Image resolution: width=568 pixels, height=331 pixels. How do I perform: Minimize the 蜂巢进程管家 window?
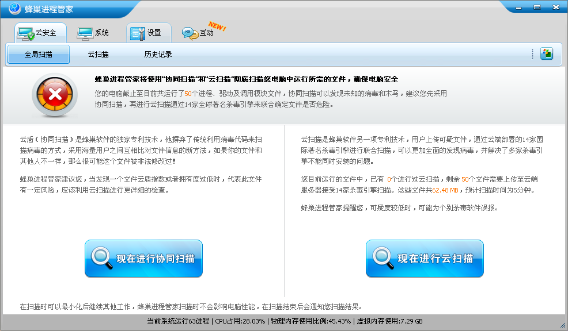pos(518,7)
